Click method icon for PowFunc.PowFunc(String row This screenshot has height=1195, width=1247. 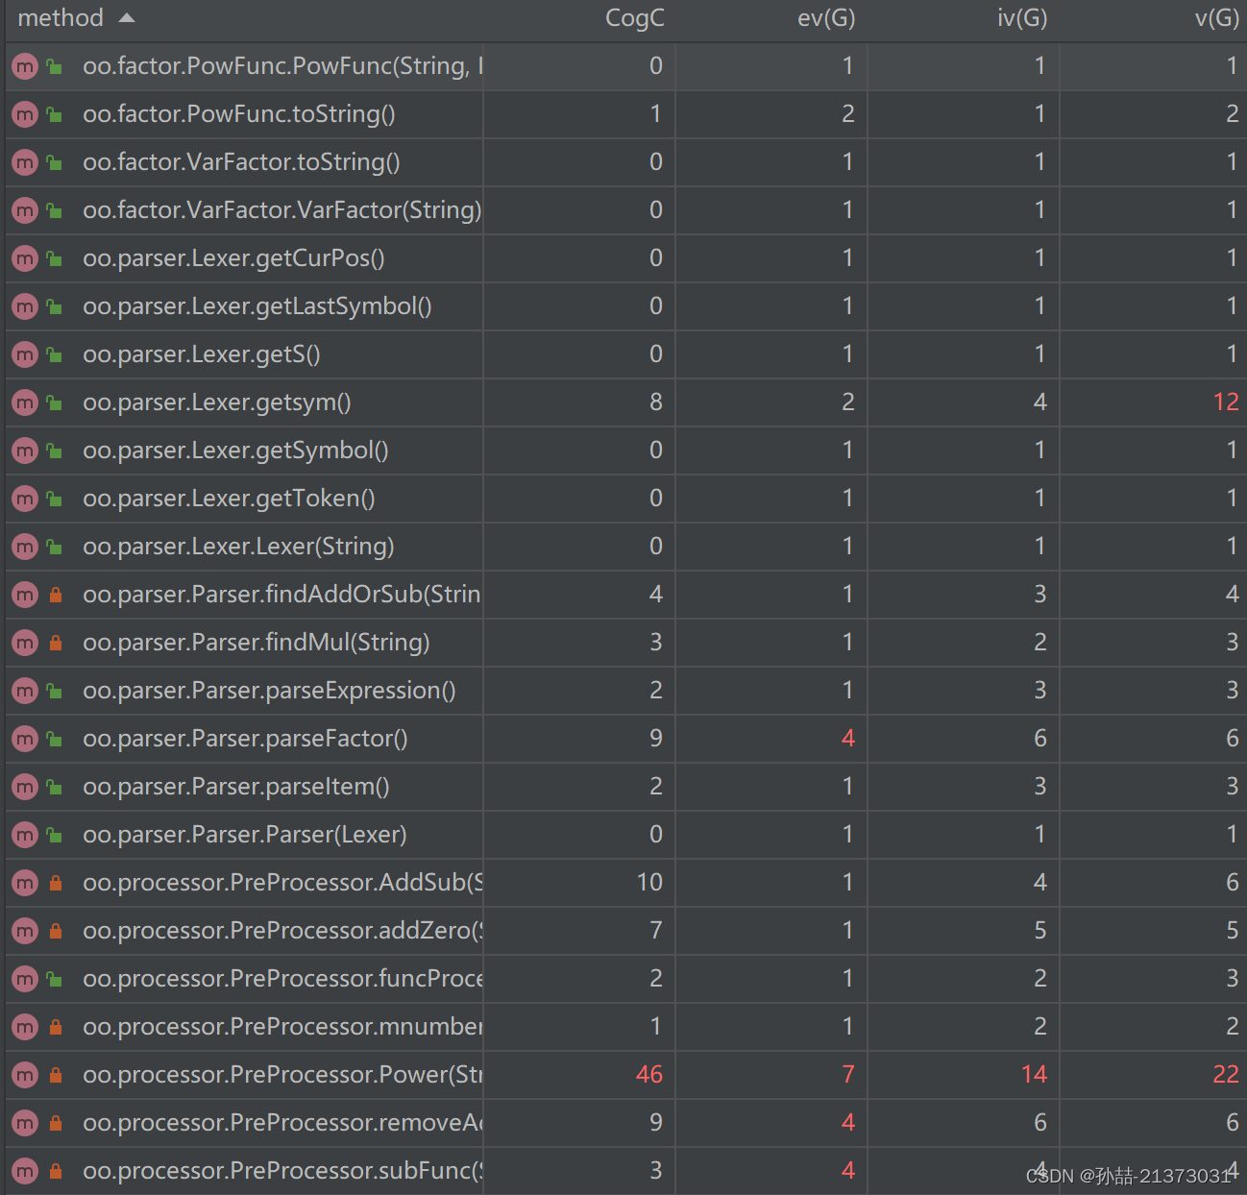[x=25, y=66]
